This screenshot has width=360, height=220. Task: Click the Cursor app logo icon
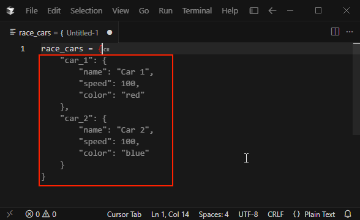point(10,10)
